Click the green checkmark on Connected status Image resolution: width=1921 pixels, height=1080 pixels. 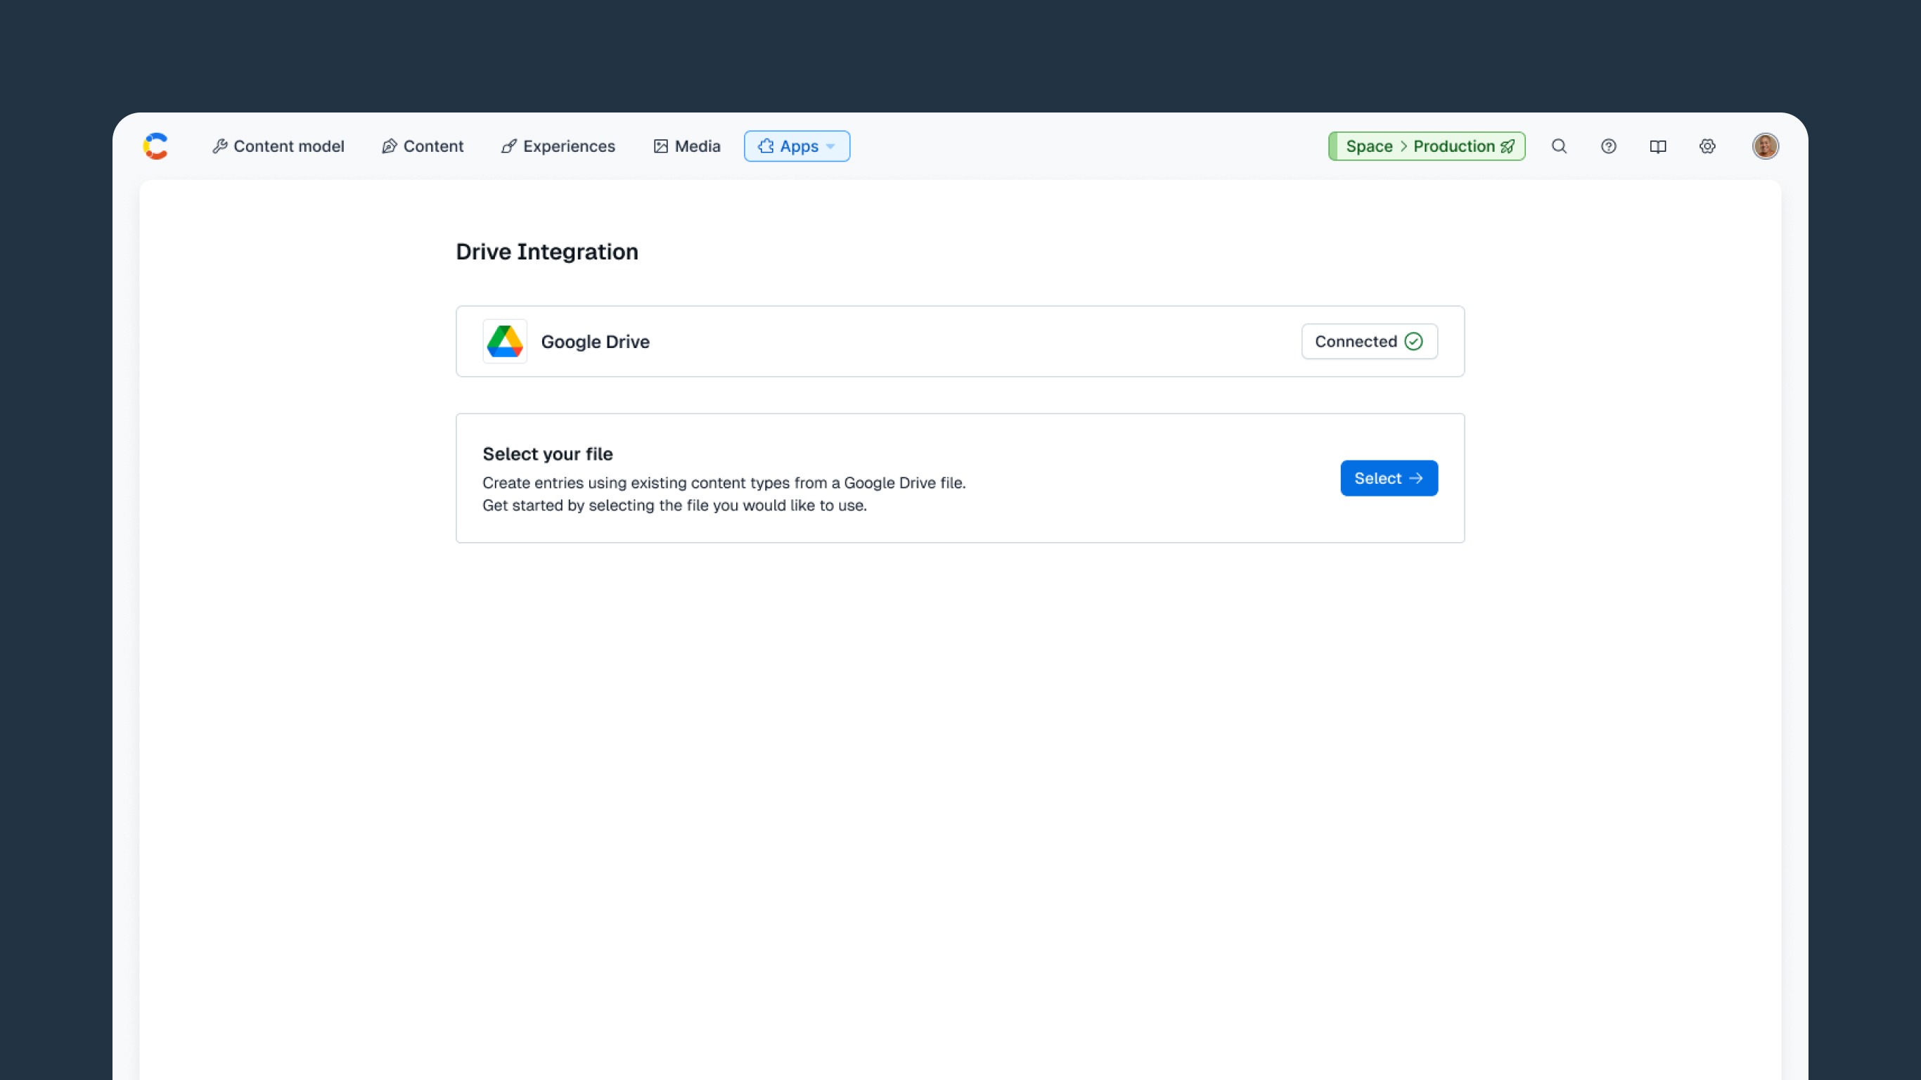pyautogui.click(x=1413, y=342)
